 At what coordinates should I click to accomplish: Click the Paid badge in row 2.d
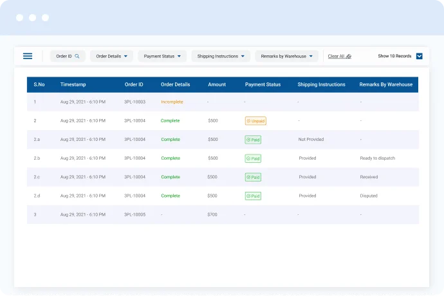[253, 196]
